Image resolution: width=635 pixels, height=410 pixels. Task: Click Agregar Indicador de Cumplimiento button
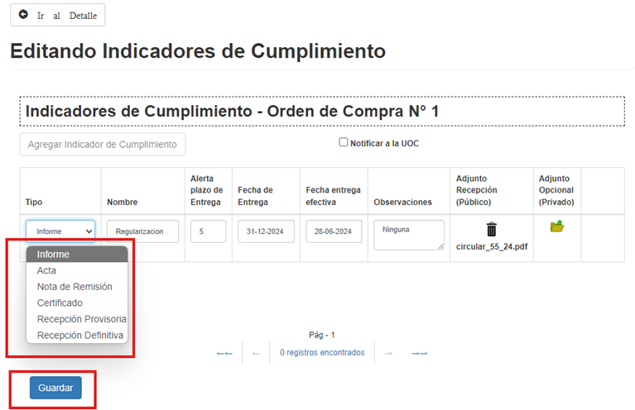[x=103, y=145]
